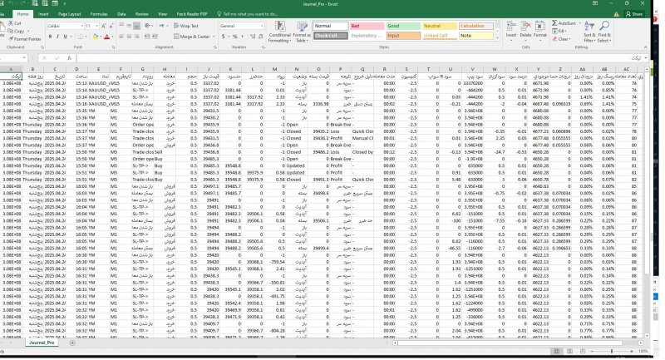The image size is (665, 360).
Task: Toggle italic formatting
Action: pos(57,37)
